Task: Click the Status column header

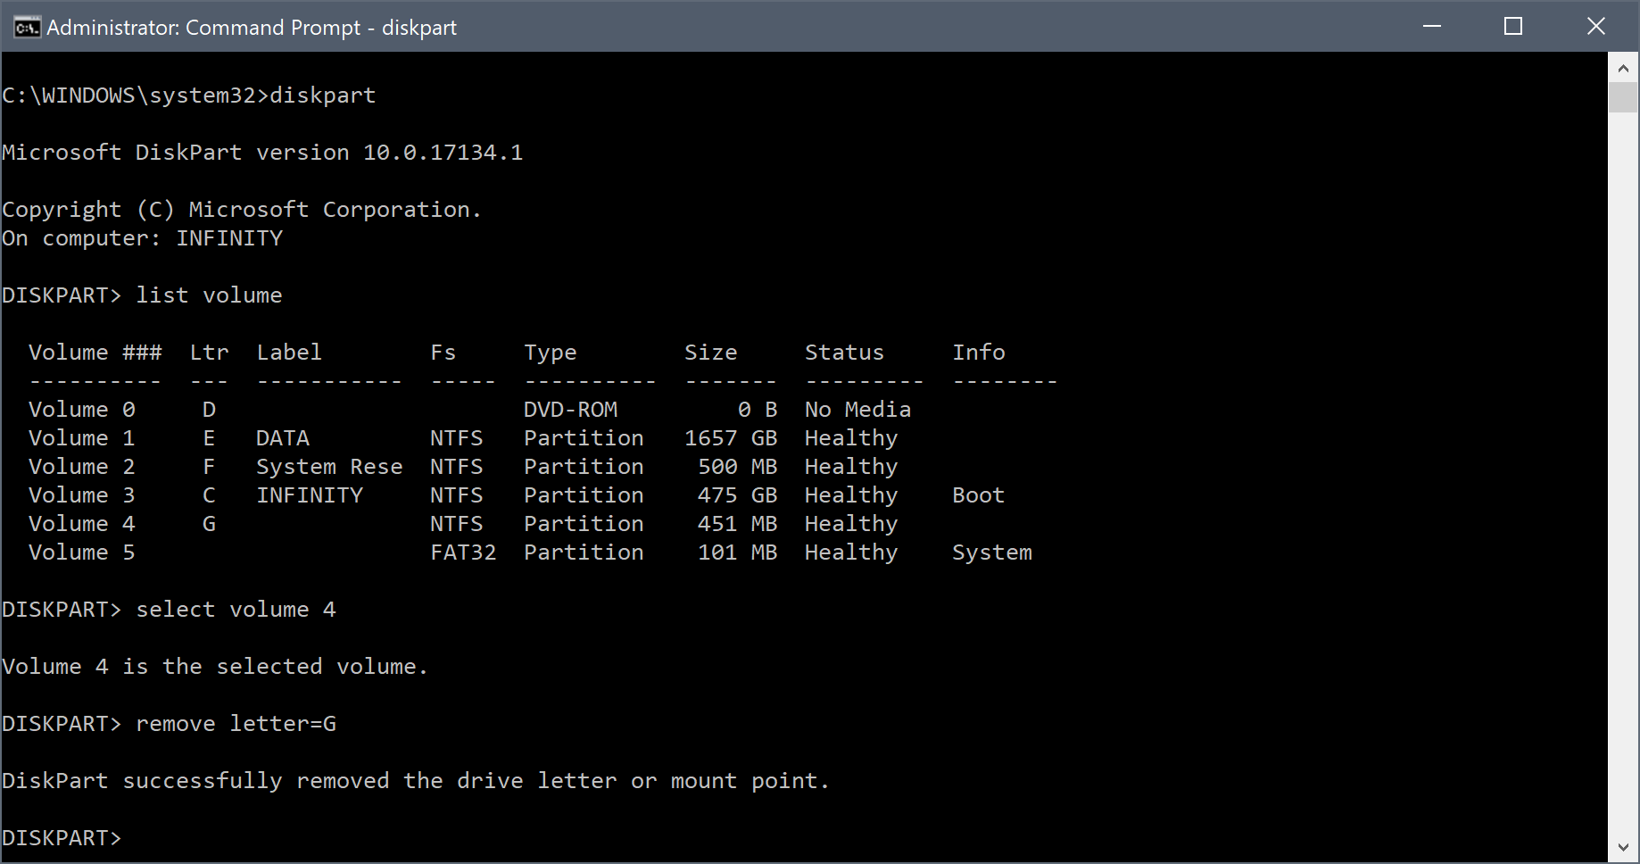Action: point(844,353)
